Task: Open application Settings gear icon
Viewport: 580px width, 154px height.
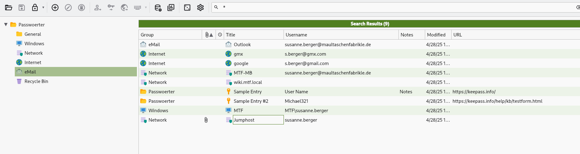Action: [x=200, y=8]
